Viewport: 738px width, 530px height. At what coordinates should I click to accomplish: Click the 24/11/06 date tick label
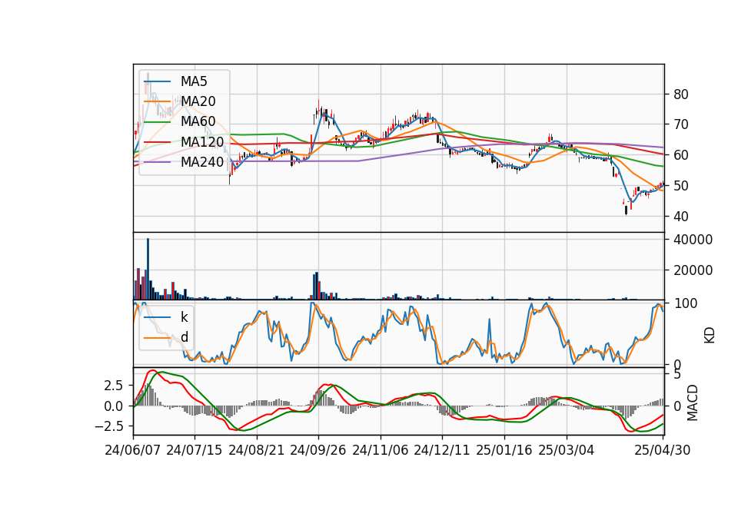click(381, 451)
